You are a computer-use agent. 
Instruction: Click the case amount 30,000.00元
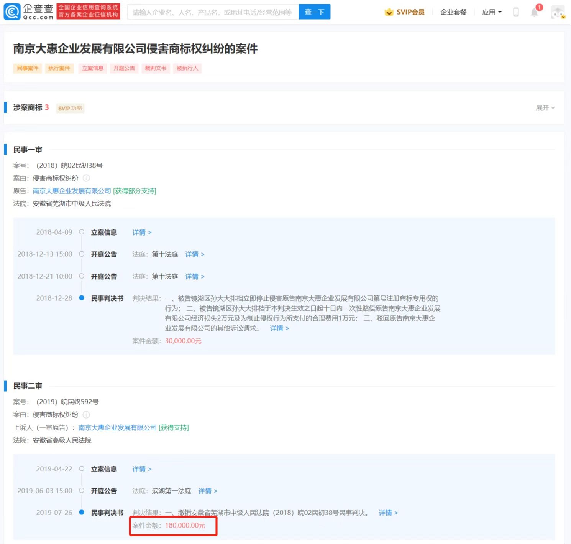[183, 341]
